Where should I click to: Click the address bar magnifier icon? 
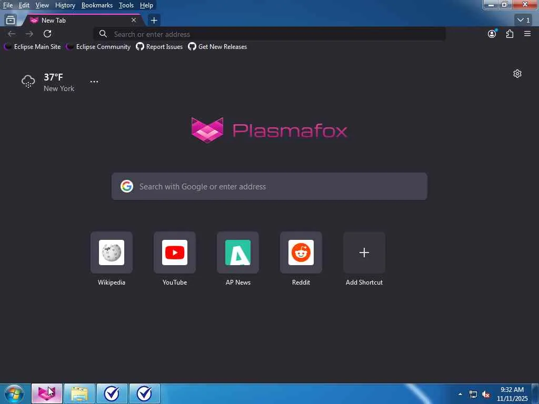(103, 34)
